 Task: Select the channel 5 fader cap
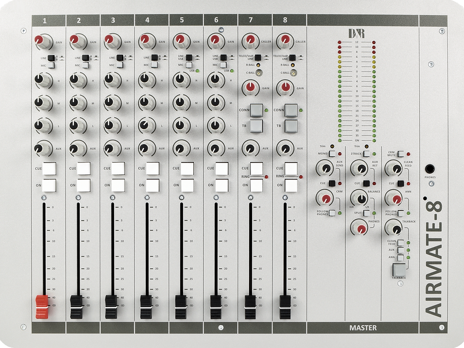[x=181, y=307]
